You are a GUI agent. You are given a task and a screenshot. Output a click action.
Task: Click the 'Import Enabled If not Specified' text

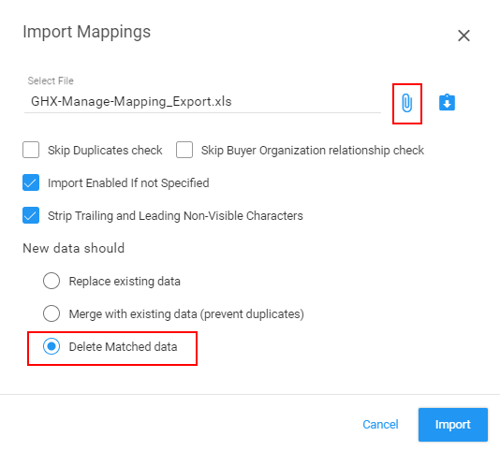pyautogui.click(x=128, y=183)
